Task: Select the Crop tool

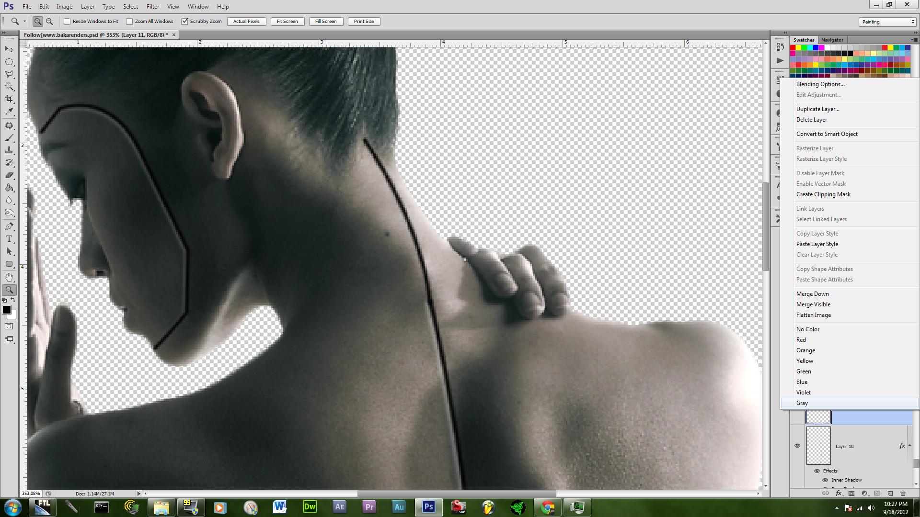Action: coord(9,99)
